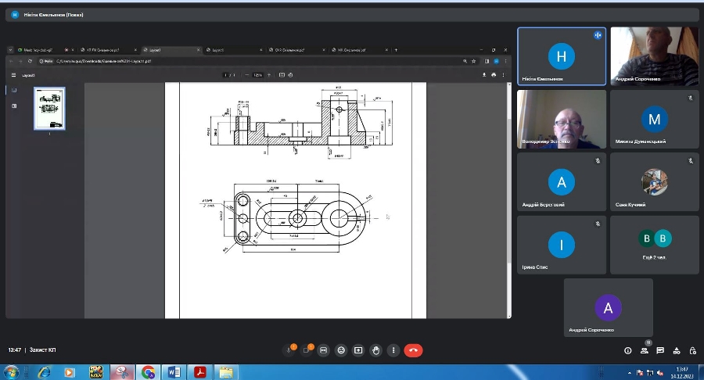This screenshot has height=380, width=704.
Task: Show hidden system tray icons
Action: pyautogui.click(x=630, y=372)
